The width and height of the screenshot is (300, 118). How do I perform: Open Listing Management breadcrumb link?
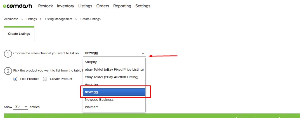click(58, 19)
